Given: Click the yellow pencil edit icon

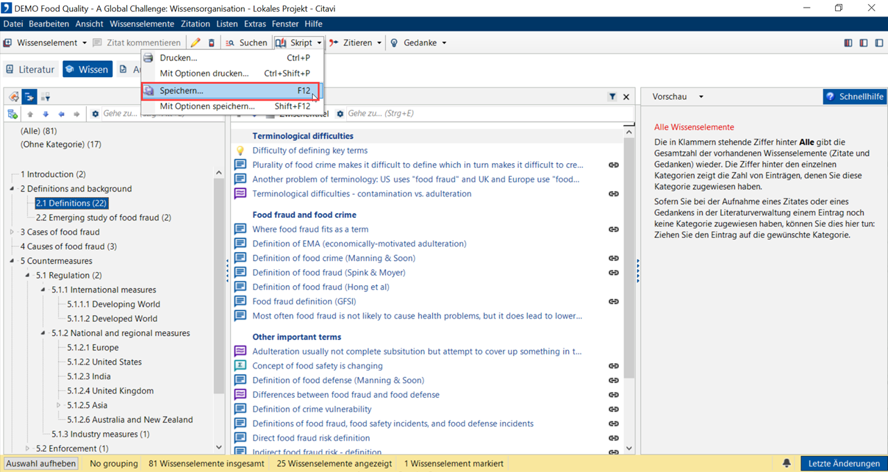Looking at the screenshot, I should [x=196, y=43].
